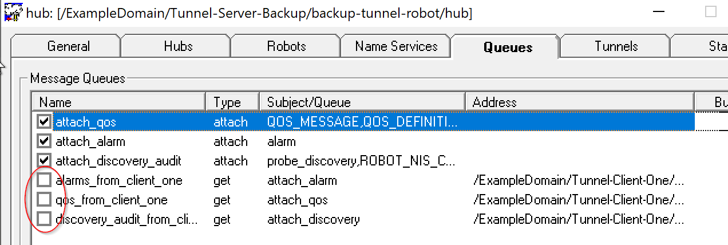Click the hub application icon in title bar
Viewport: 728px width, 245px height.
click(8, 11)
